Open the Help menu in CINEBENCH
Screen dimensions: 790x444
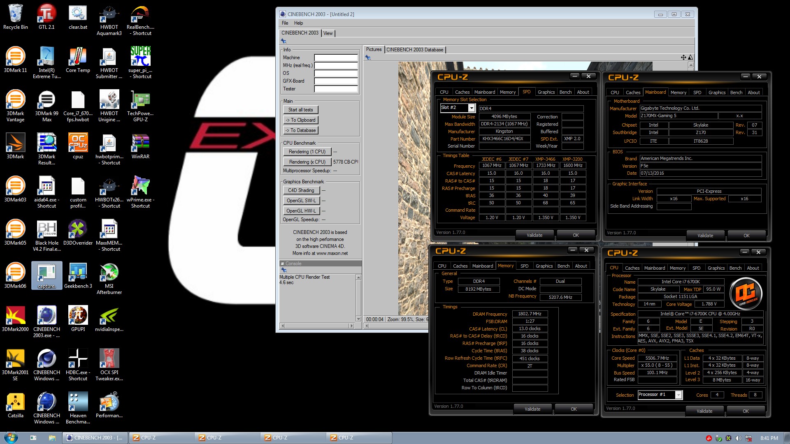pyautogui.click(x=298, y=23)
